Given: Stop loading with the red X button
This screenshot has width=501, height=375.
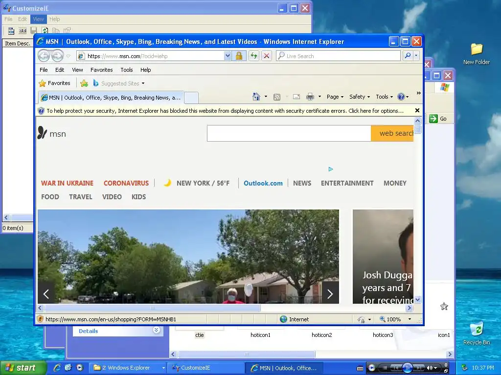Looking at the screenshot, I should 267,56.
